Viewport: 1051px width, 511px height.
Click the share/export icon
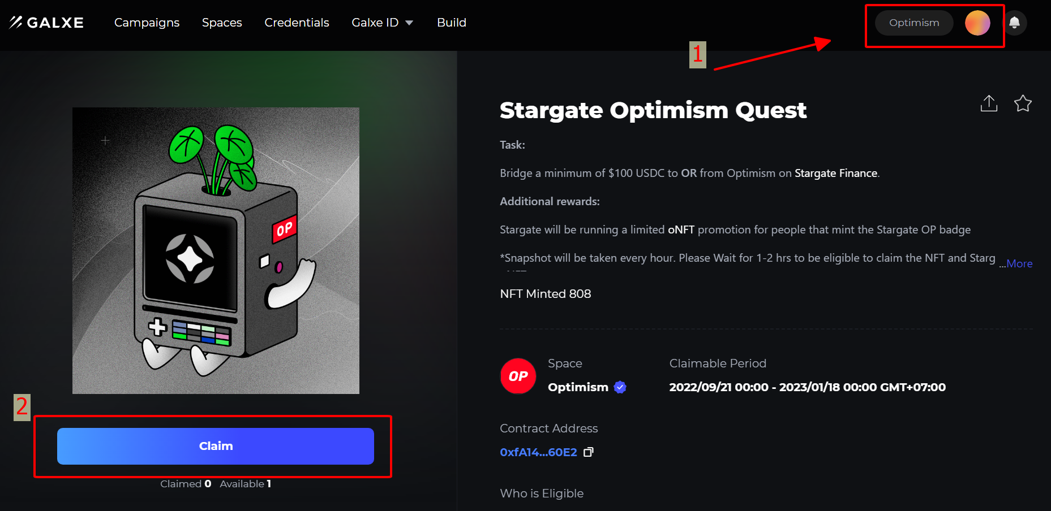pyautogui.click(x=989, y=103)
